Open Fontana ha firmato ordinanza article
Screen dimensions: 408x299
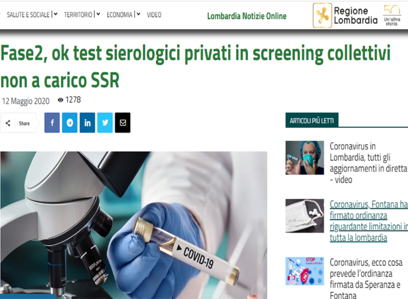tap(369, 221)
